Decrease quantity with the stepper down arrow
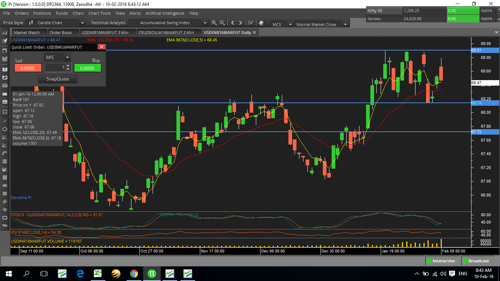The image size is (500, 281). [x=68, y=70]
